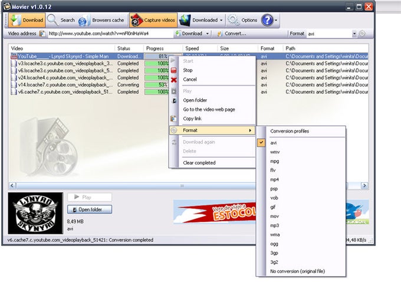The height and width of the screenshot is (282, 401).
Task: Sort by the Status column header
Action: 129,48
